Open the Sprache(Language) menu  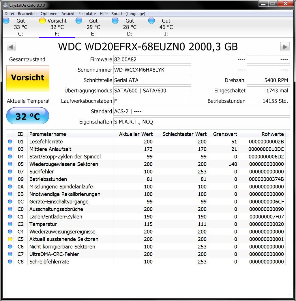128,14
